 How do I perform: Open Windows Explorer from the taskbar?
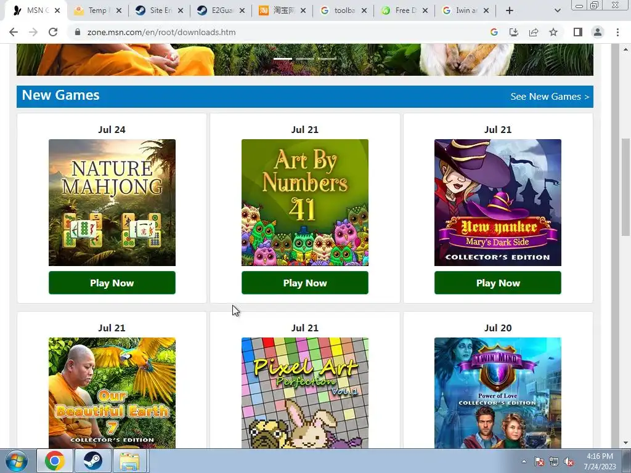[x=129, y=461]
